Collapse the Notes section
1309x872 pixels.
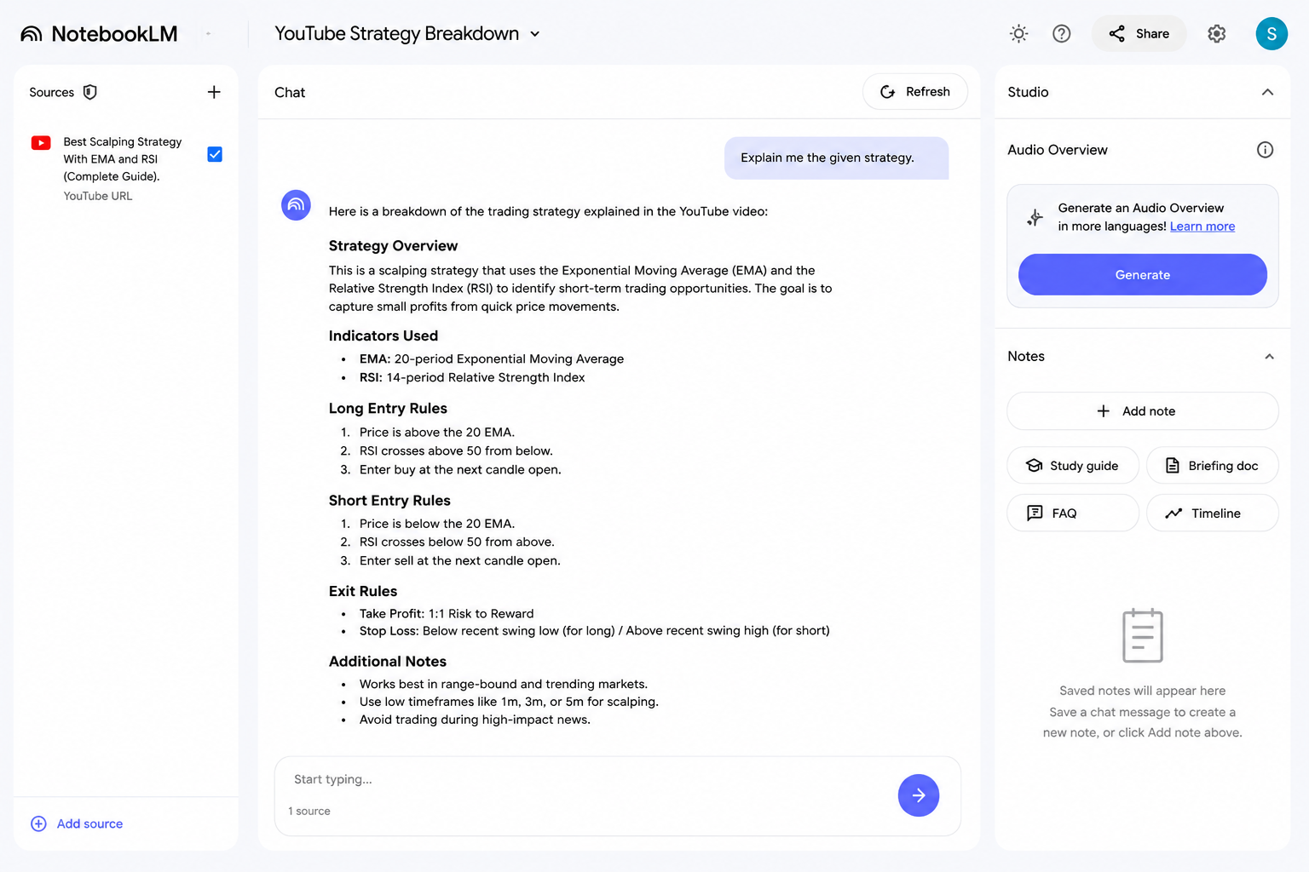[1269, 357]
